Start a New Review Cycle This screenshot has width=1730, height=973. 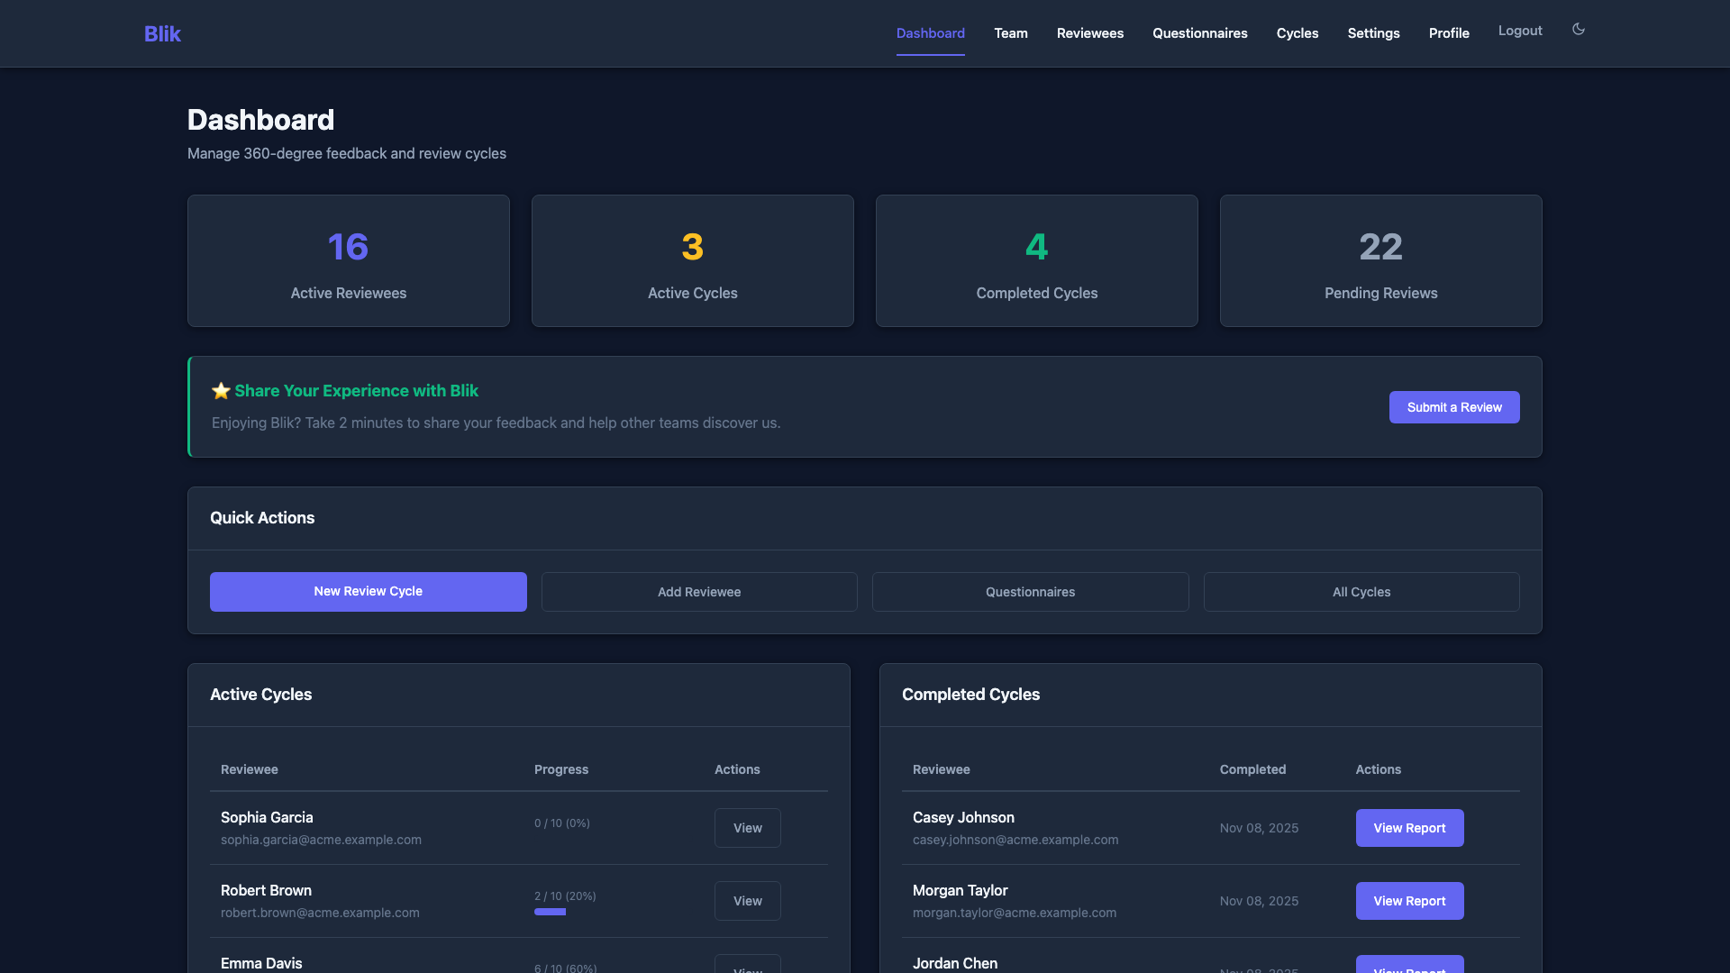tap(368, 591)
